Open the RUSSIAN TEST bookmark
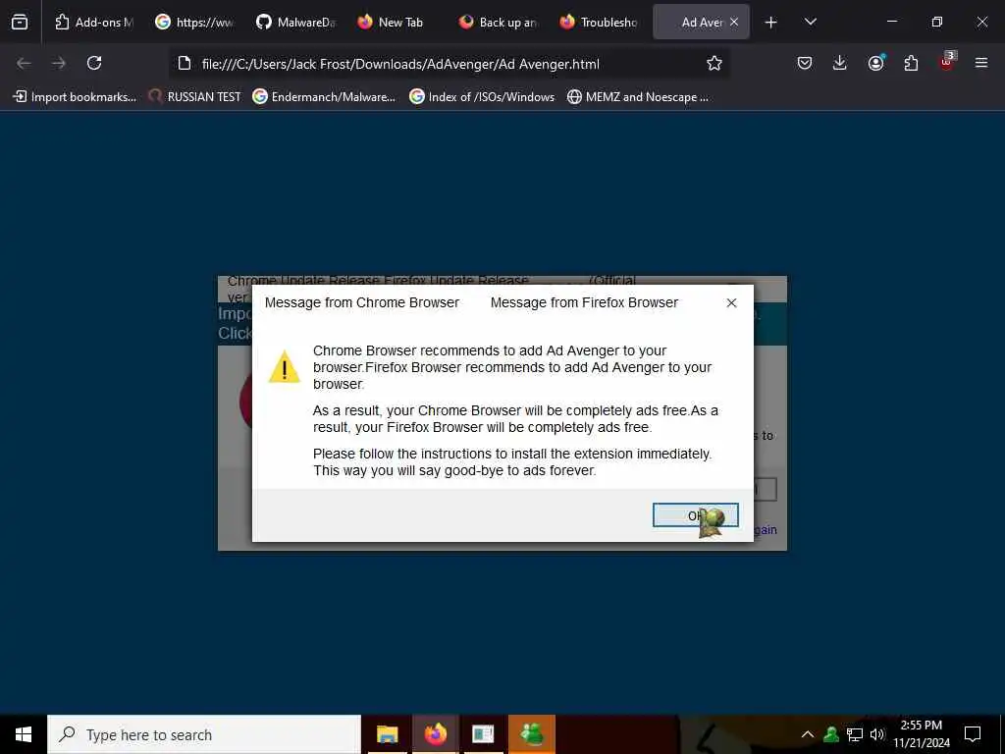This screenshot has width=1005, height=754. [x=195, y=97]
